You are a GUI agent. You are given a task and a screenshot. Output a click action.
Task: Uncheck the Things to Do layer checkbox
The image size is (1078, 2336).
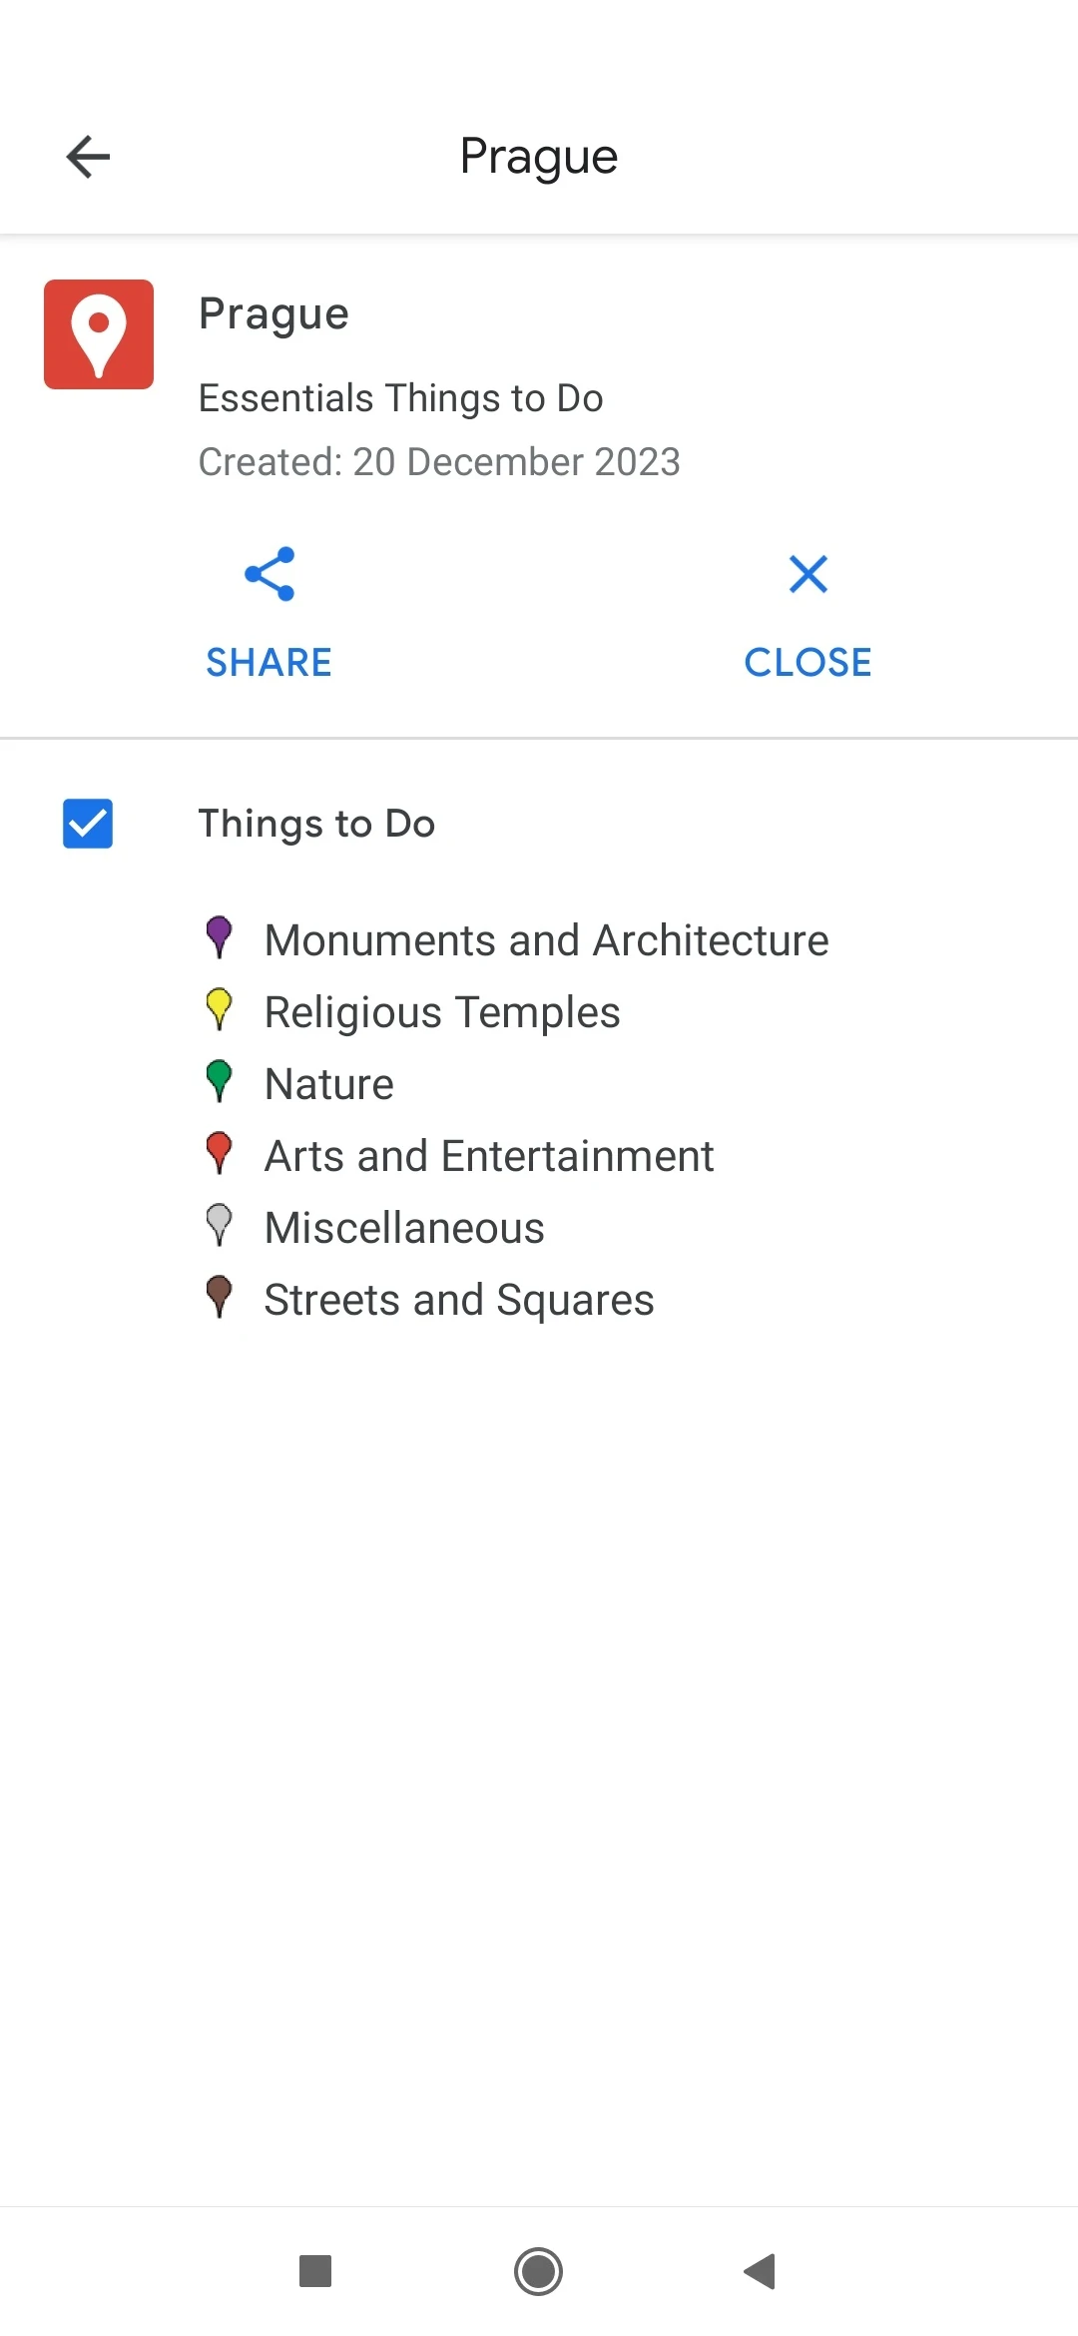[x=88, y=824]
